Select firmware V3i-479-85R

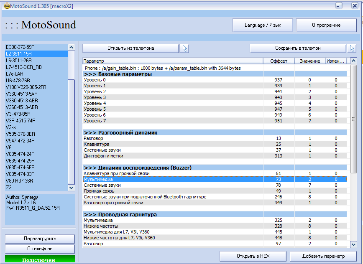(36, 114)
